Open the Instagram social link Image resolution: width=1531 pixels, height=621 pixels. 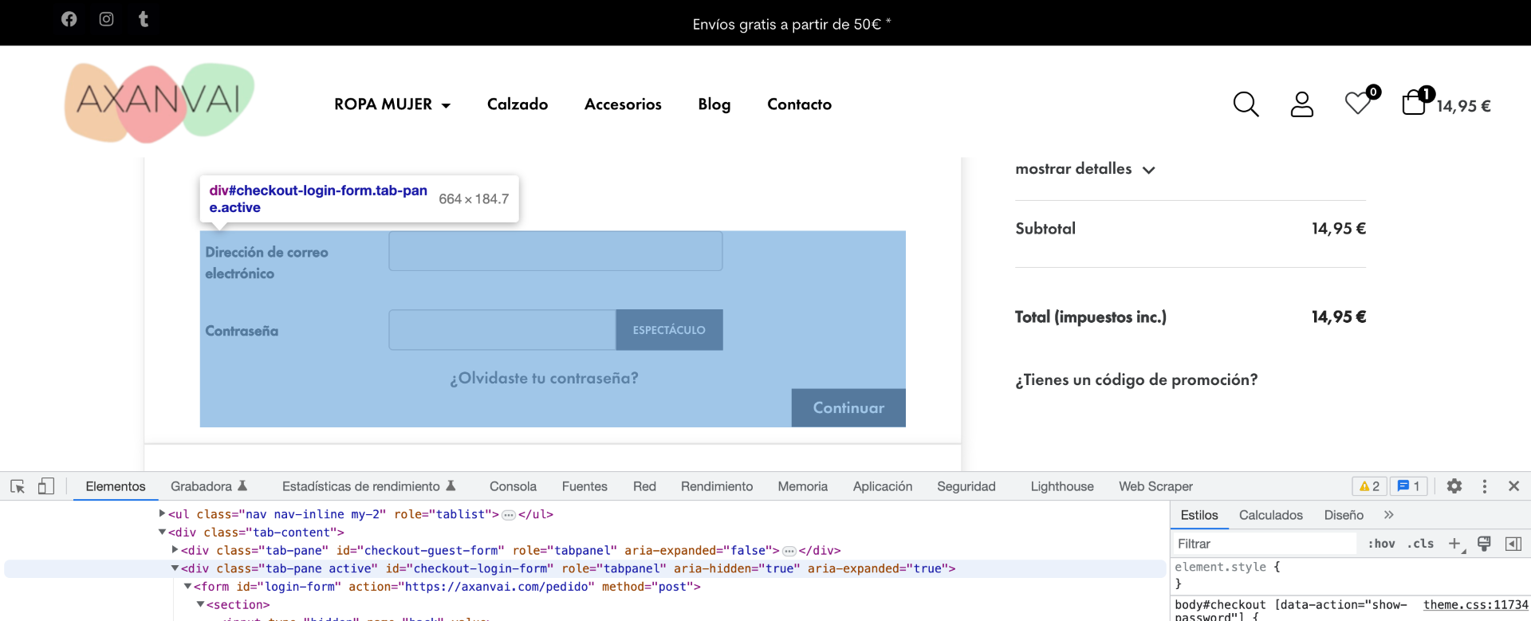pyautogui.click(x=106, y=19)
